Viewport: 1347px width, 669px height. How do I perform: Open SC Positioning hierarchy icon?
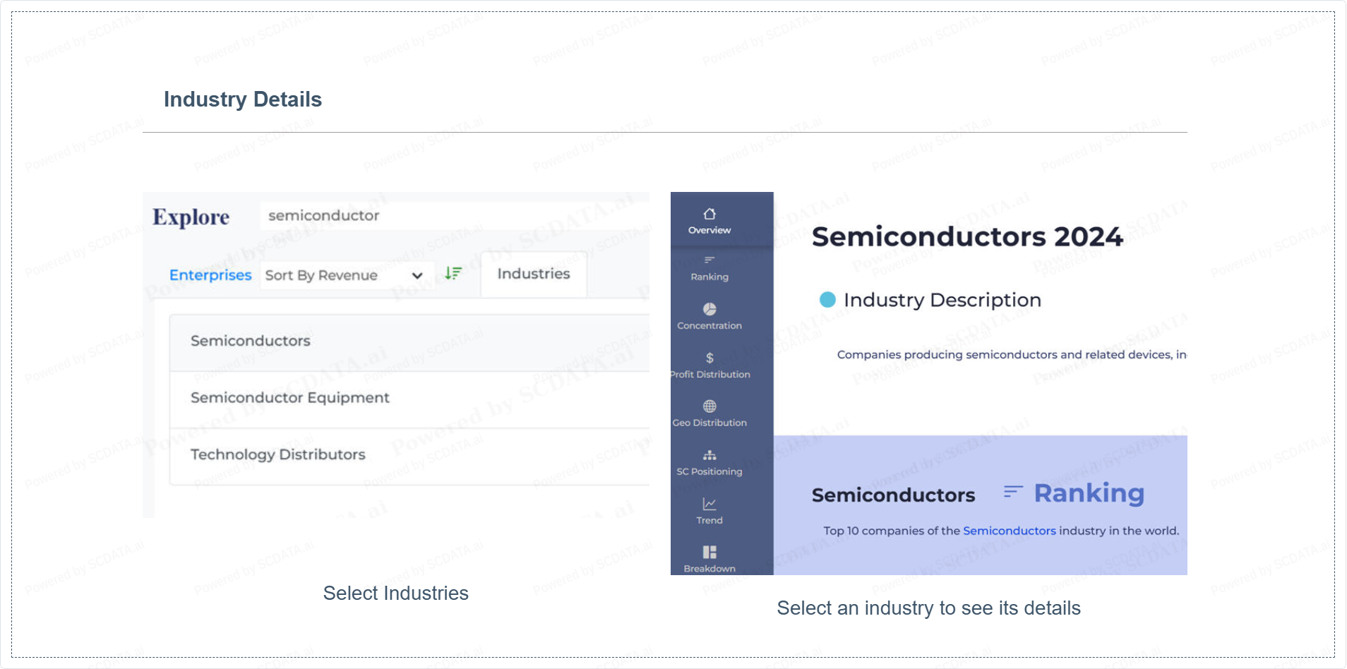coord(710,455)
